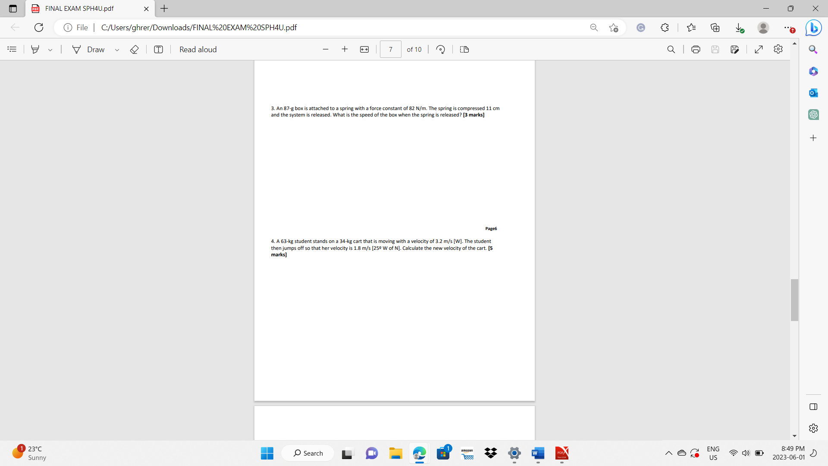Toggle Read aloud playback
Viewport: 828px width, 466px height.
[x=198, y=49]
